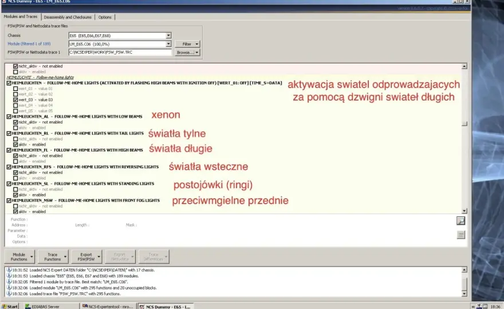Toggle the HEIMLEUCHTEN_SL standing lights checkbox
Viewport: 504px width, 309px height.
pyautogui.click(x=9, y=184)
